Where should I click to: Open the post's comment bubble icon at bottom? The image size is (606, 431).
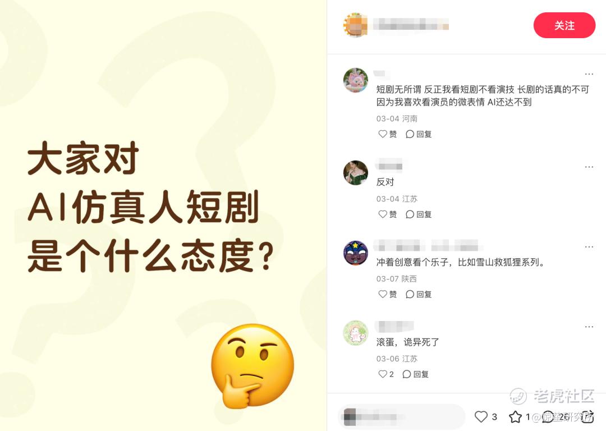point(549,416)
